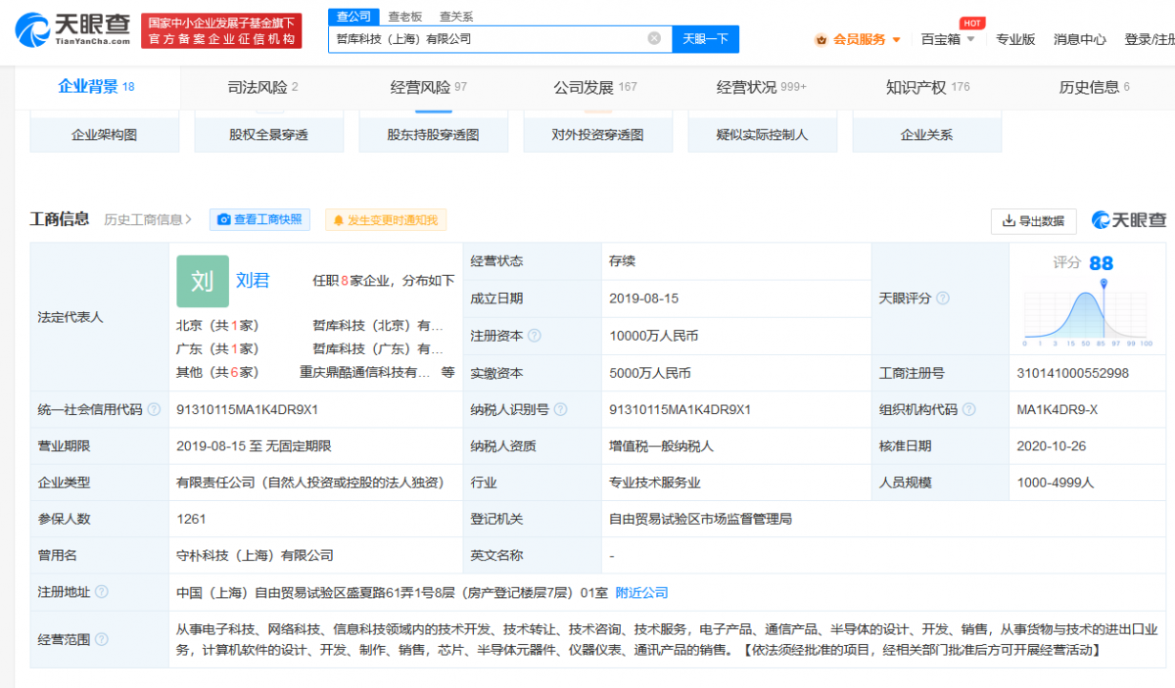Open the 疑似实际控制人 card
This screenshot has height=688, width=1175.
point(762,134)
